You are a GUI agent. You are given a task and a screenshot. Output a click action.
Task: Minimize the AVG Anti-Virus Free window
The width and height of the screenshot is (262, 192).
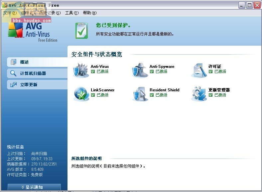pyautogui.click(x=241, y=5)
